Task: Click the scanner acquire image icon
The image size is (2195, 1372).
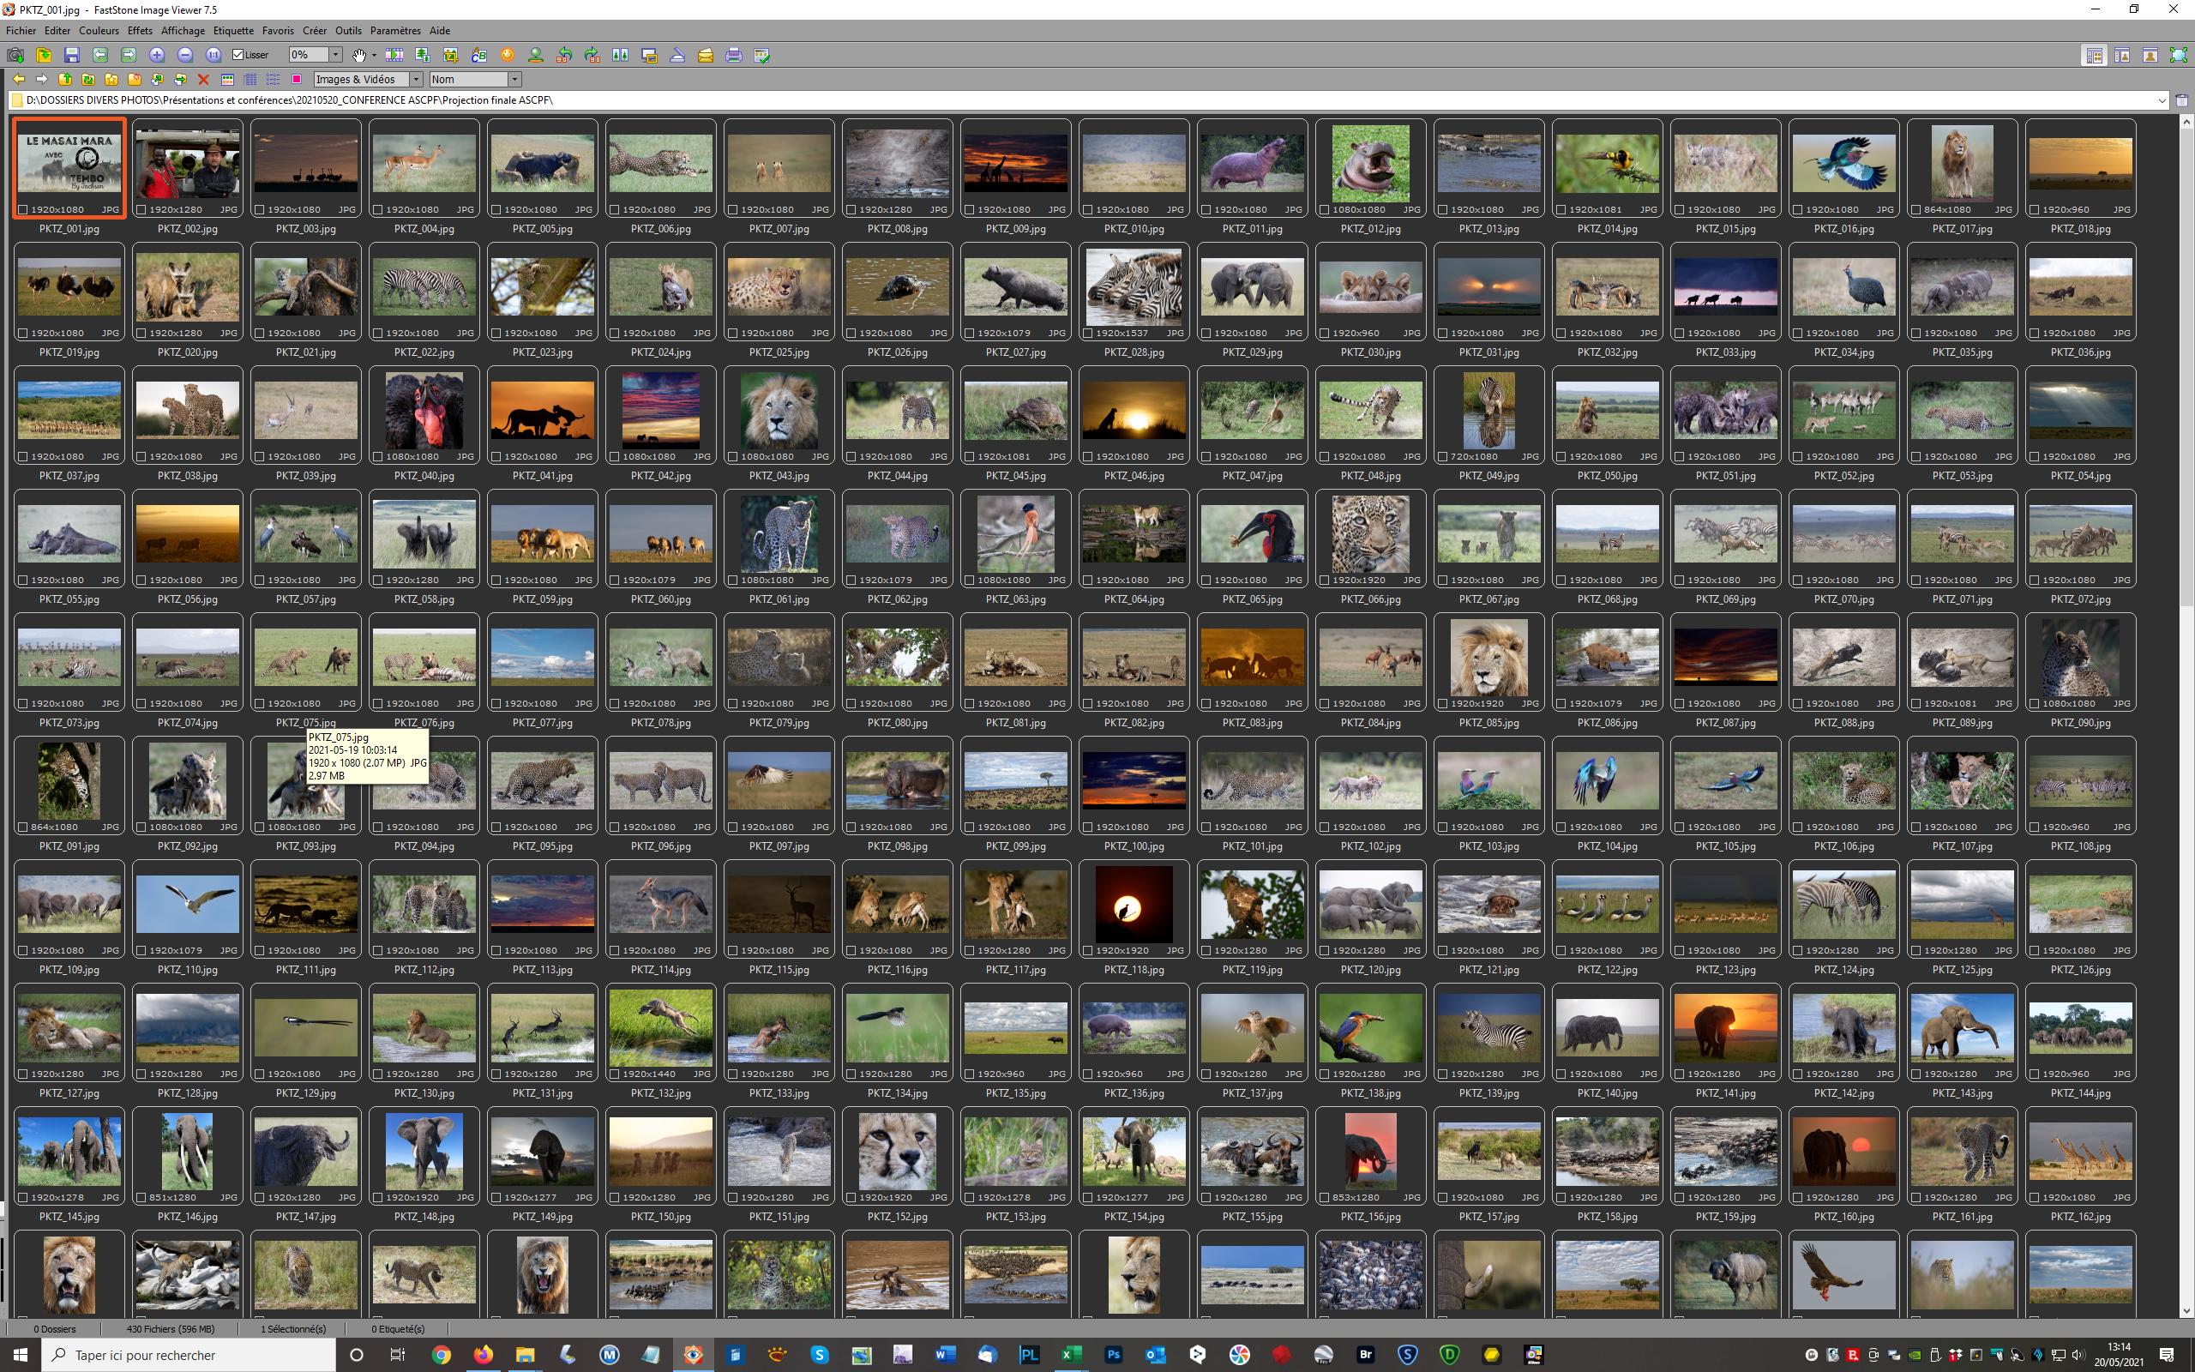Action: pos(677,56)
